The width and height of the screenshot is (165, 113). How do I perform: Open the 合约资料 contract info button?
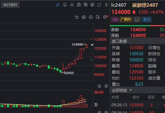coord(10,5)
